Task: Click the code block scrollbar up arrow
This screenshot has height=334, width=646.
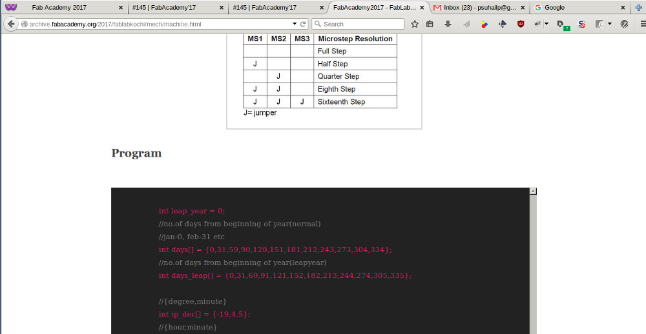Action: coord(533,192)
